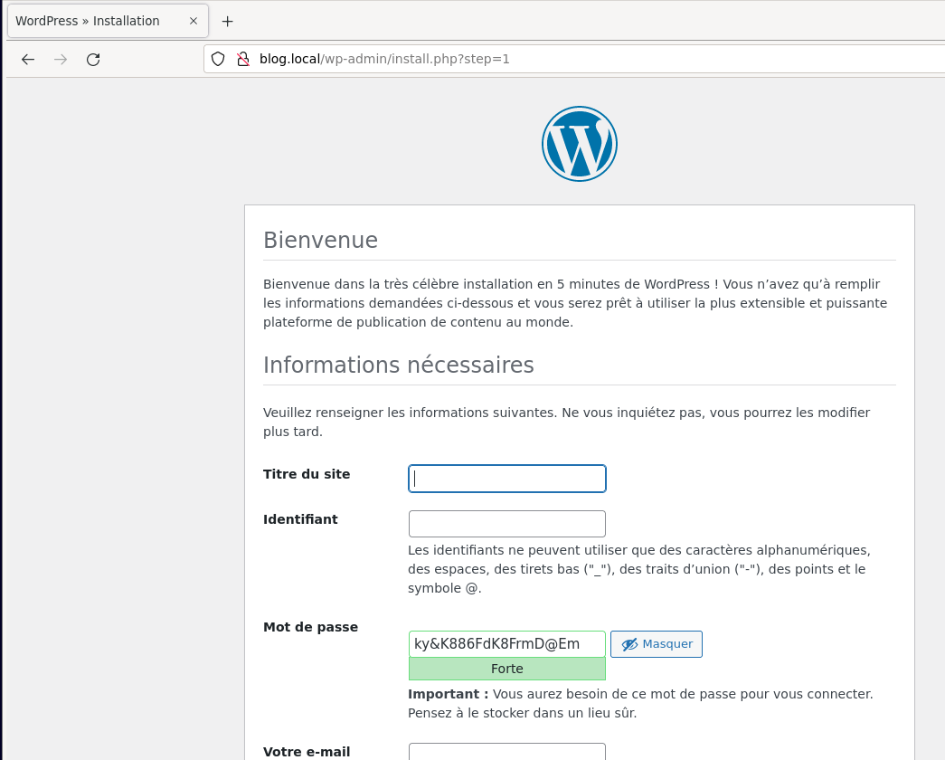Open the tracking protection shield icon

pos(218,60)
